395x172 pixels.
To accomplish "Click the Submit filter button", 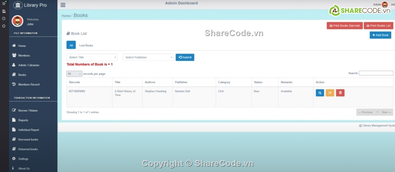I will (x=185, y=58).
